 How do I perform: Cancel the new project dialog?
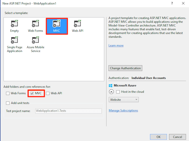[177, 137]
